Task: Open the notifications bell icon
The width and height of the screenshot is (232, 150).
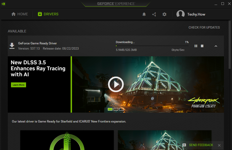Action: pyautogui.click(x=144, y=14)
